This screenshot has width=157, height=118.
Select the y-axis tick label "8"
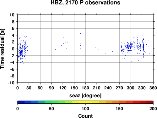[13, 22]
